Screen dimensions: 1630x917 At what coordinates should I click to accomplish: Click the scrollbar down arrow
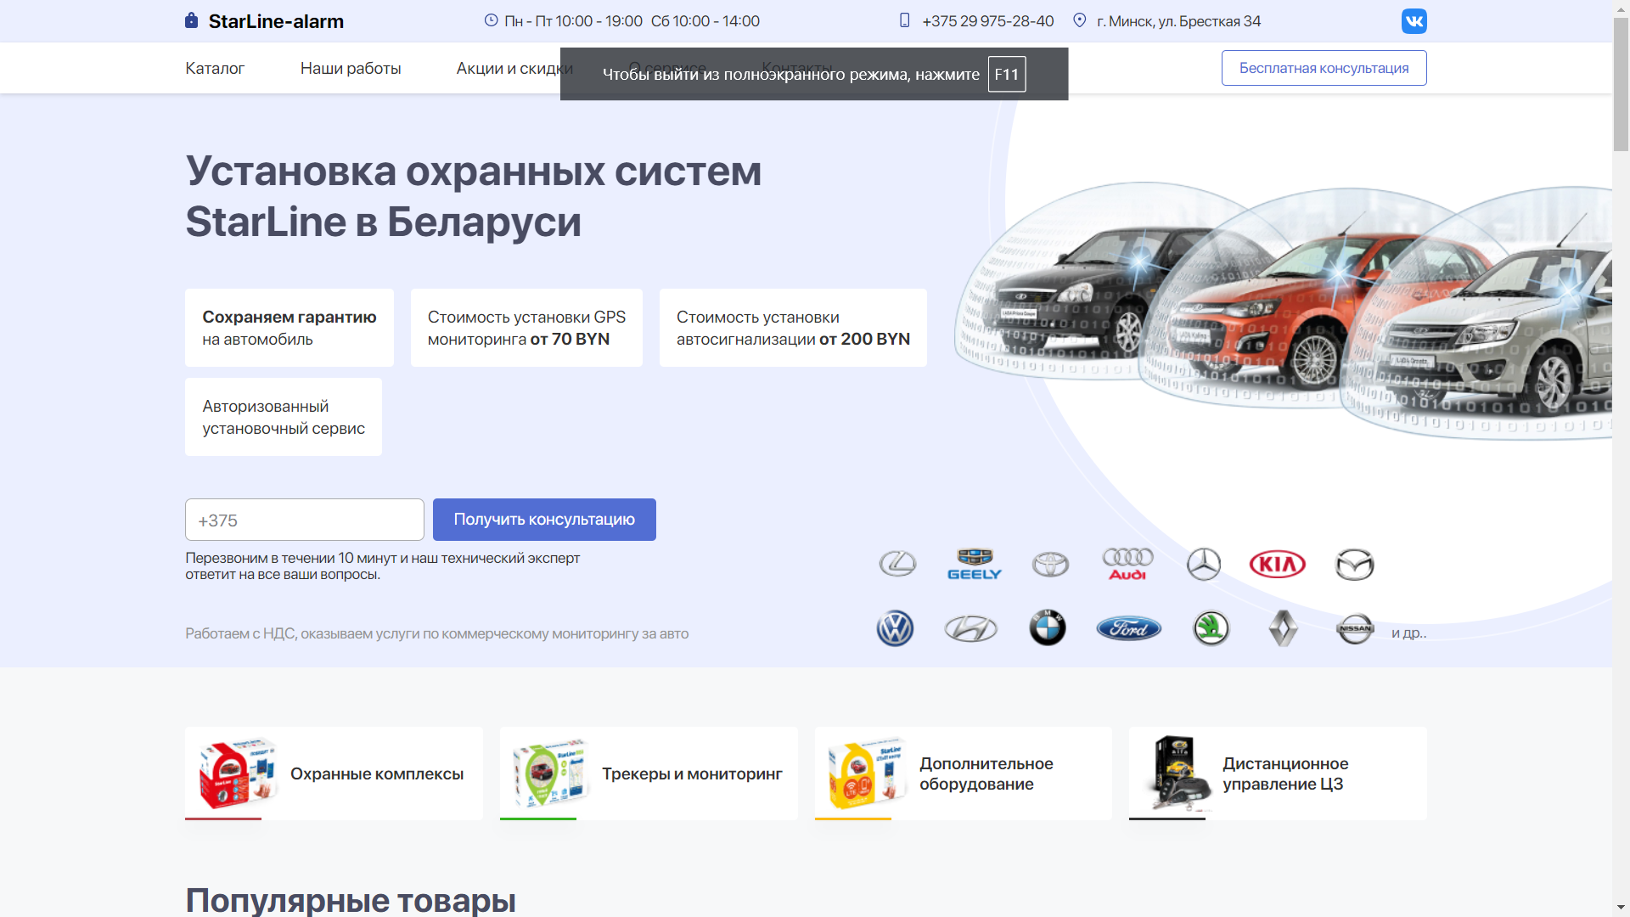coord(1621,908)
